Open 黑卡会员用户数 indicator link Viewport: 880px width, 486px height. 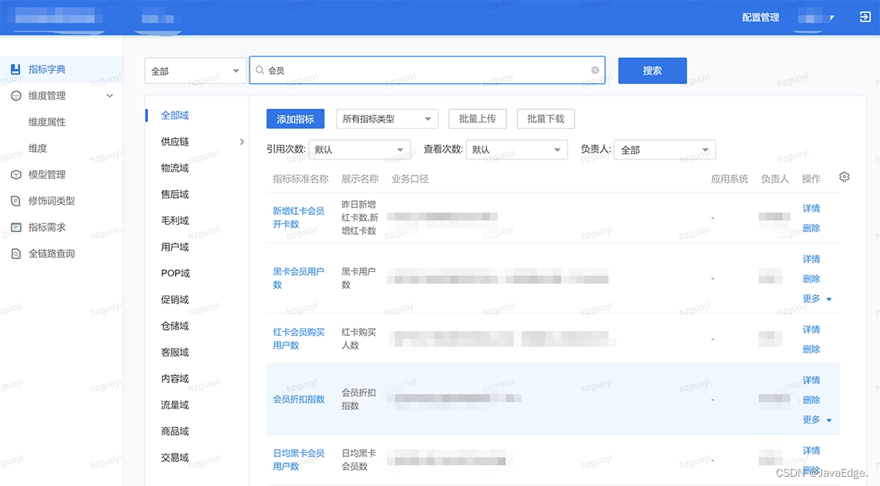point(298,278)
